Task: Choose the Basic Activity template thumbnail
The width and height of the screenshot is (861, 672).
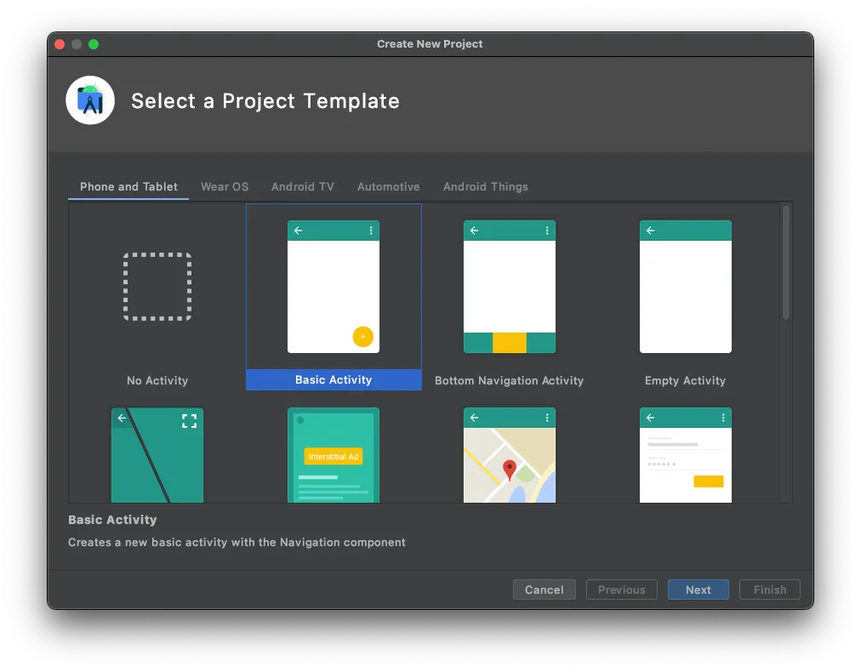Action: (x=334, y=287)
